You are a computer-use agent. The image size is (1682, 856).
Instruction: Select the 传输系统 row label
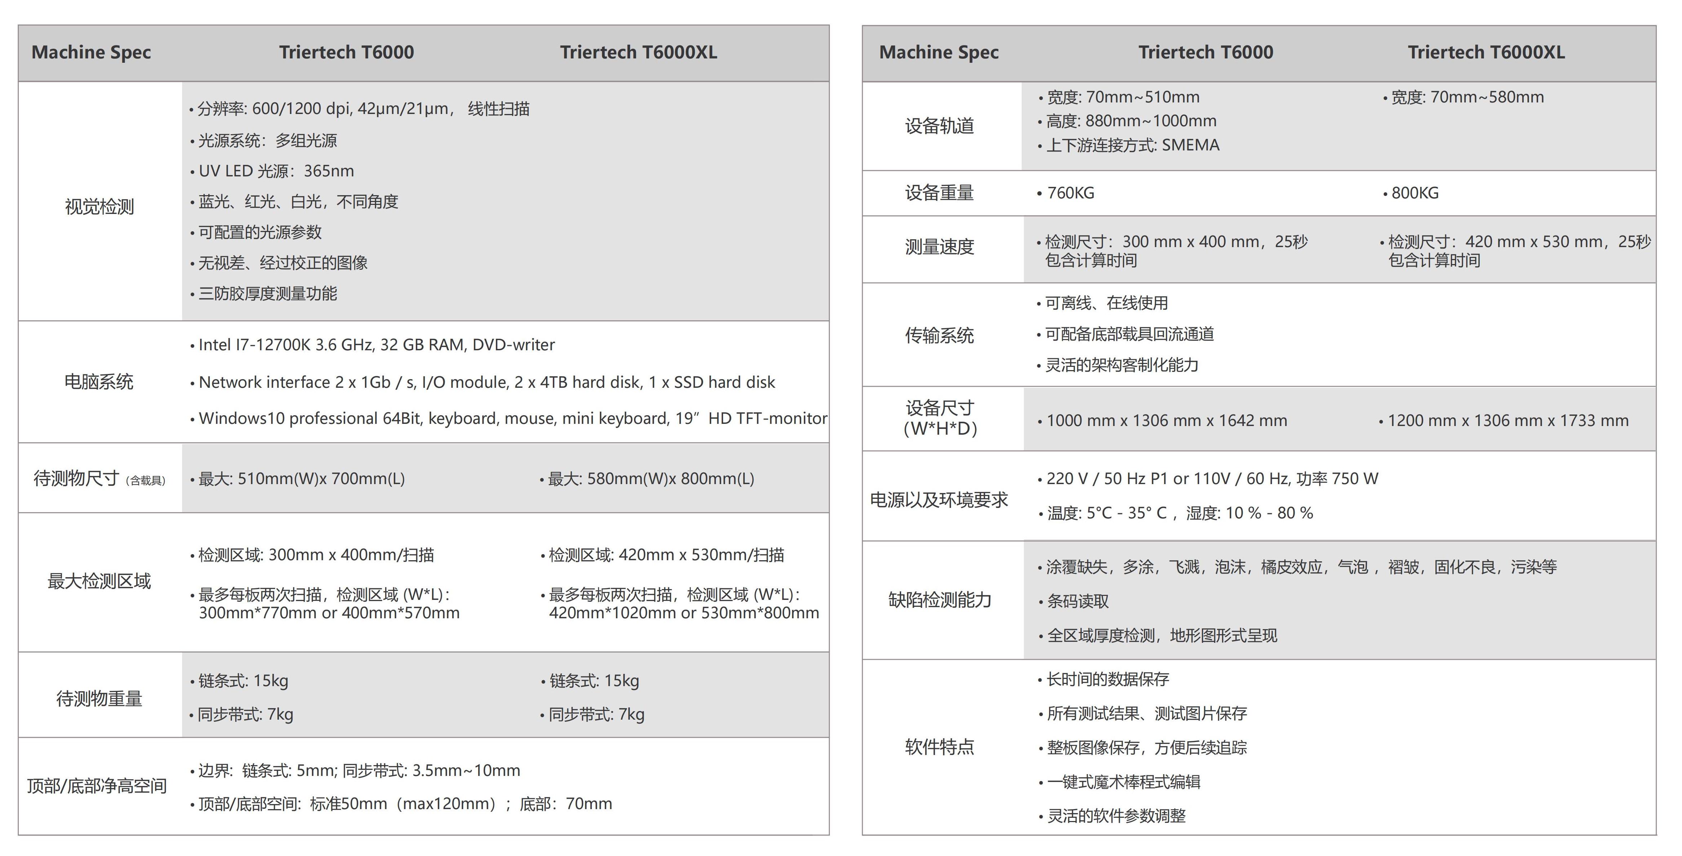[939, 335]
